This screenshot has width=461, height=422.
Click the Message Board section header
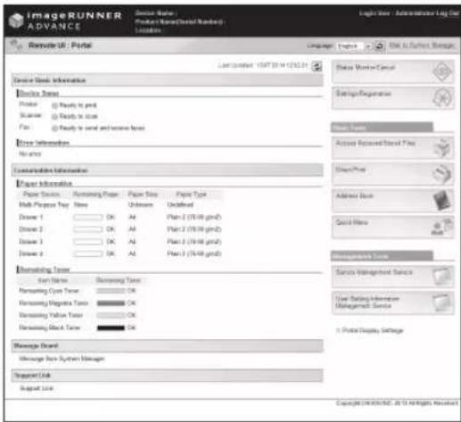click(168, 345)
